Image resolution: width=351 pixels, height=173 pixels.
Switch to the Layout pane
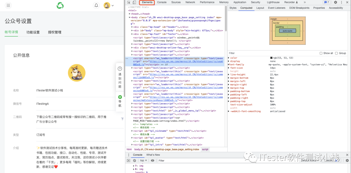pyautogui.click(x=260, y=8)
